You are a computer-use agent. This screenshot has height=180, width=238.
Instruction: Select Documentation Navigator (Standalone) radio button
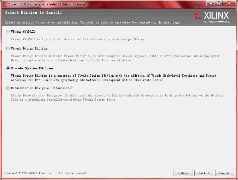[8, 88]
